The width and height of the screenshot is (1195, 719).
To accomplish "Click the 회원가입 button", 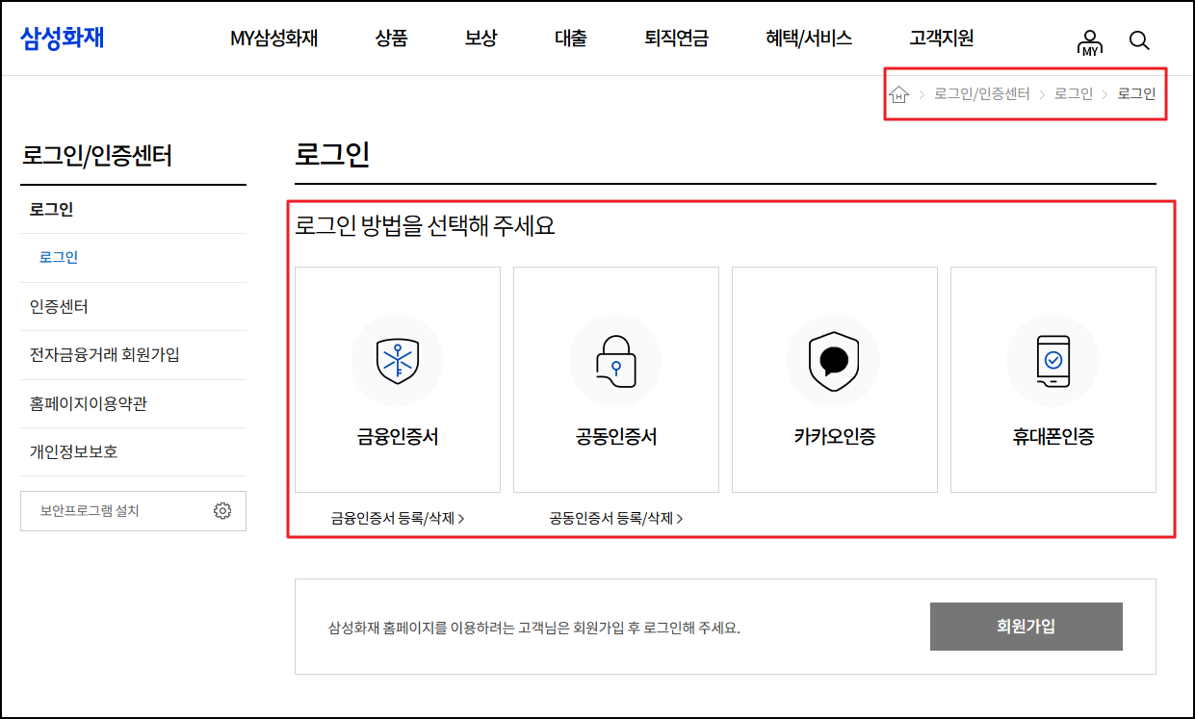I will [x=1026, y=627].
